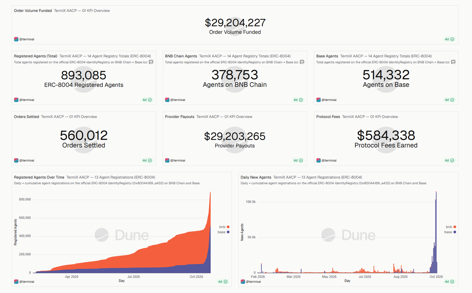Image resolution: width=472 pixels, height=293 pixels.
Task: Click the termixai avatar in Order Volume Funded card
Action: coord(16,39)
